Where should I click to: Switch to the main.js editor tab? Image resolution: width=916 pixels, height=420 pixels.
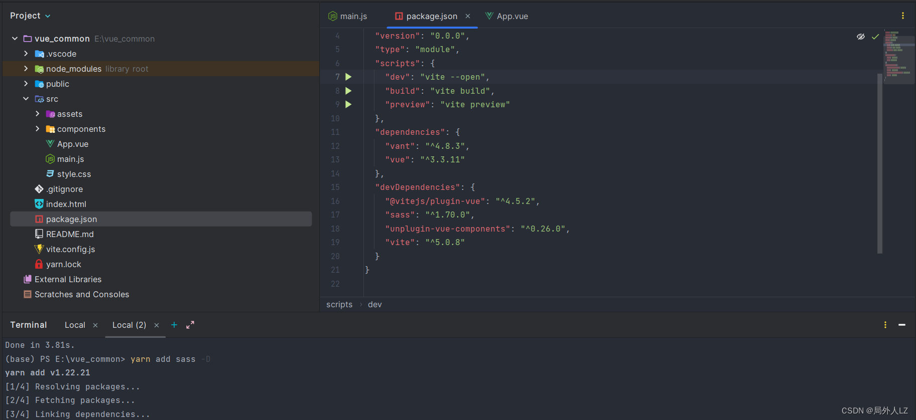[x=348, y=16]
